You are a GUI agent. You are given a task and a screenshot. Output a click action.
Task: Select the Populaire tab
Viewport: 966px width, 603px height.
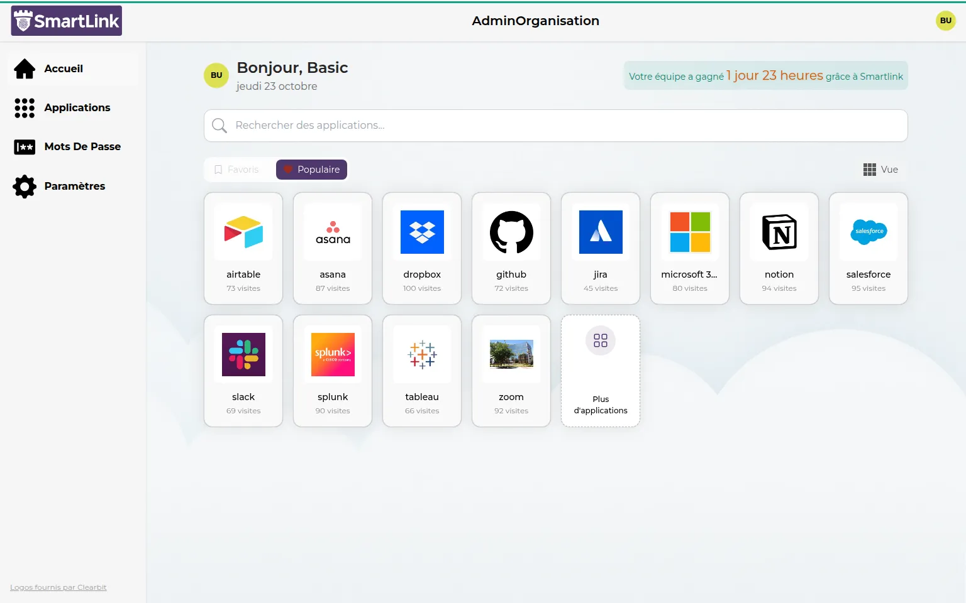(x=311, y=170)
